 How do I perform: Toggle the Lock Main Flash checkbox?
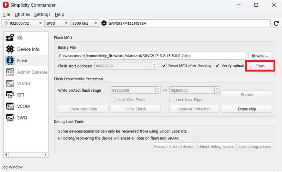coord(113,99)
